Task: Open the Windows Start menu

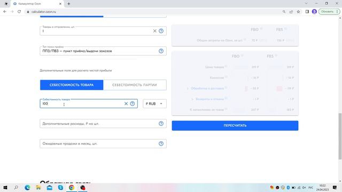Action: 5,187
